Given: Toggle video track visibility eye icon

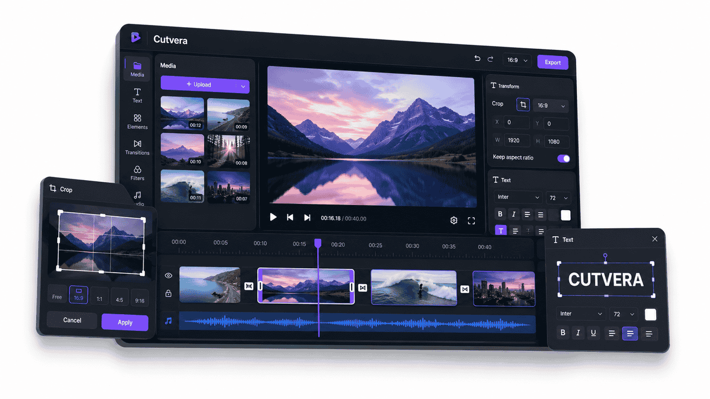Looking at the screenshot, I should coord(169,275).
